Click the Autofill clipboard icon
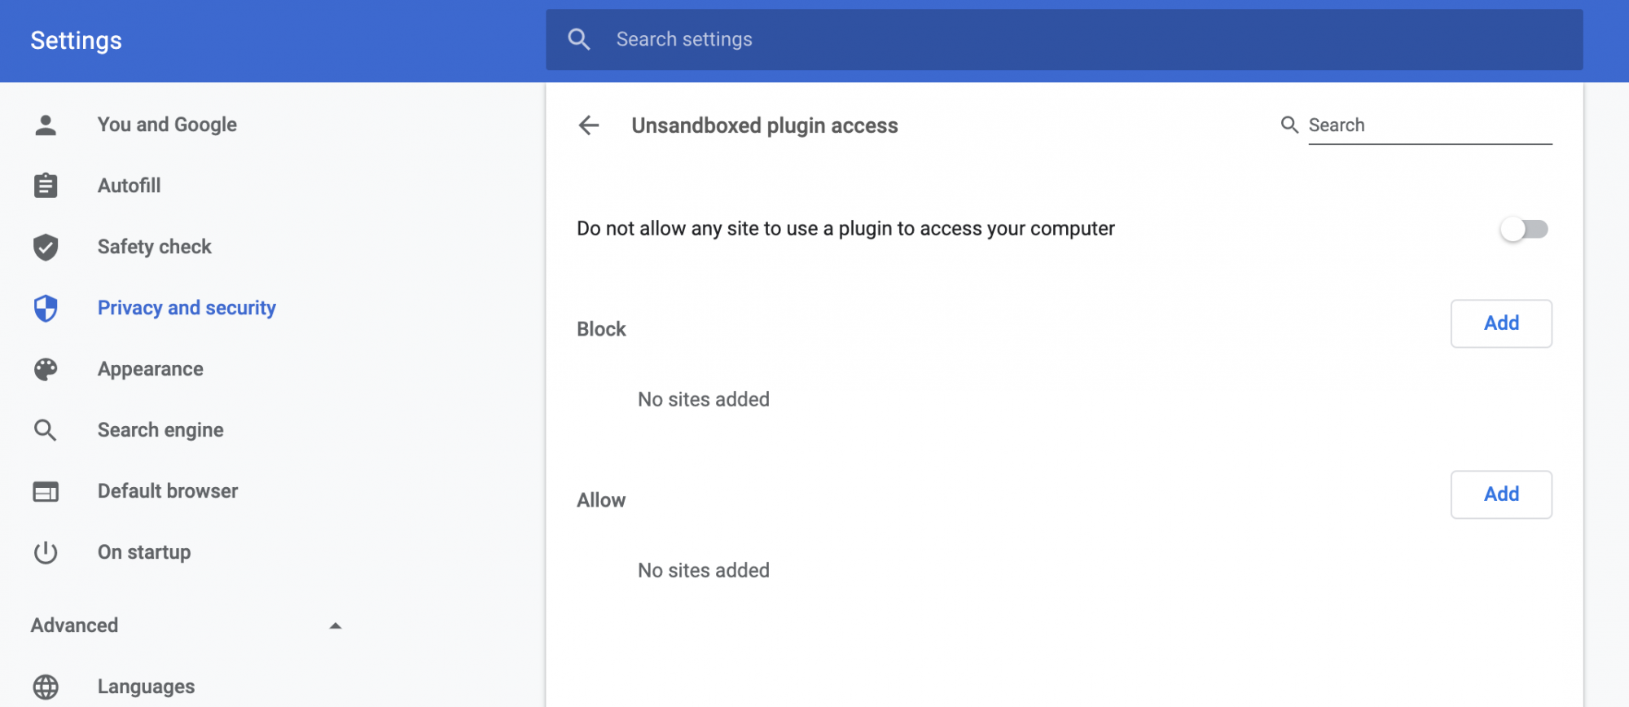Viewport: 1629px width, 707px height. [46, 186]
